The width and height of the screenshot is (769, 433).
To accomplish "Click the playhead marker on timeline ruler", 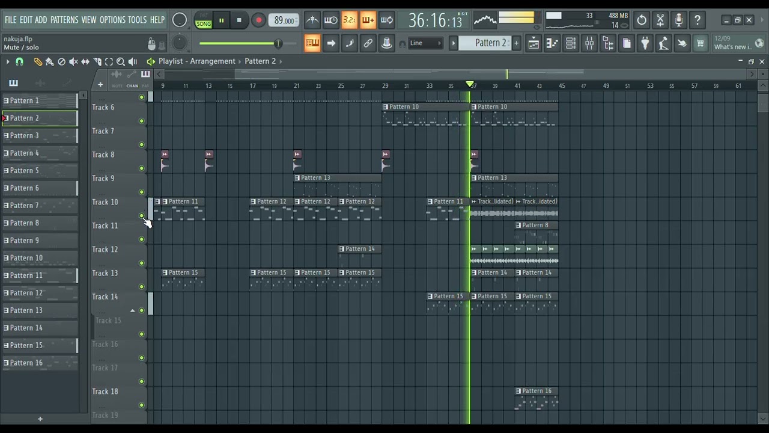I will pos(470,85).
